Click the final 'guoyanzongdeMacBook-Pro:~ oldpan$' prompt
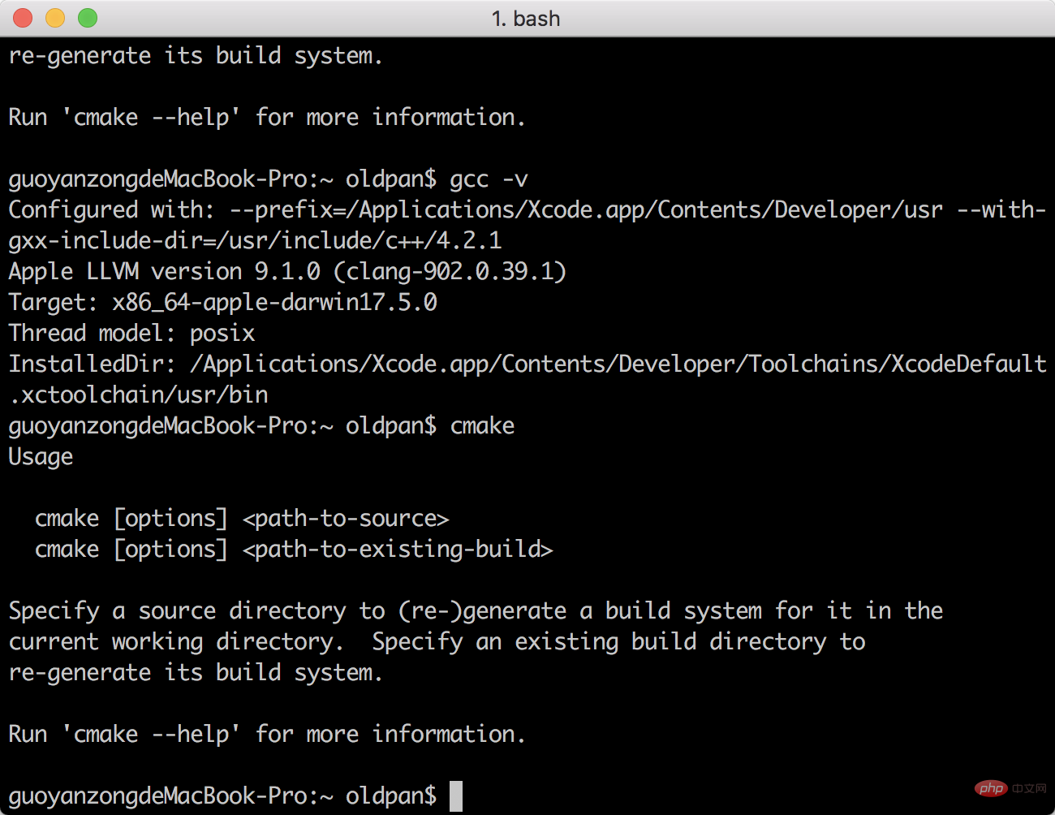The width and height of the screenshot is (1055, 815). (x=222, y=796)
